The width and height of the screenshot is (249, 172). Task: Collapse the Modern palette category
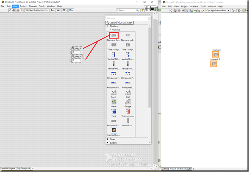pos(108,26)
